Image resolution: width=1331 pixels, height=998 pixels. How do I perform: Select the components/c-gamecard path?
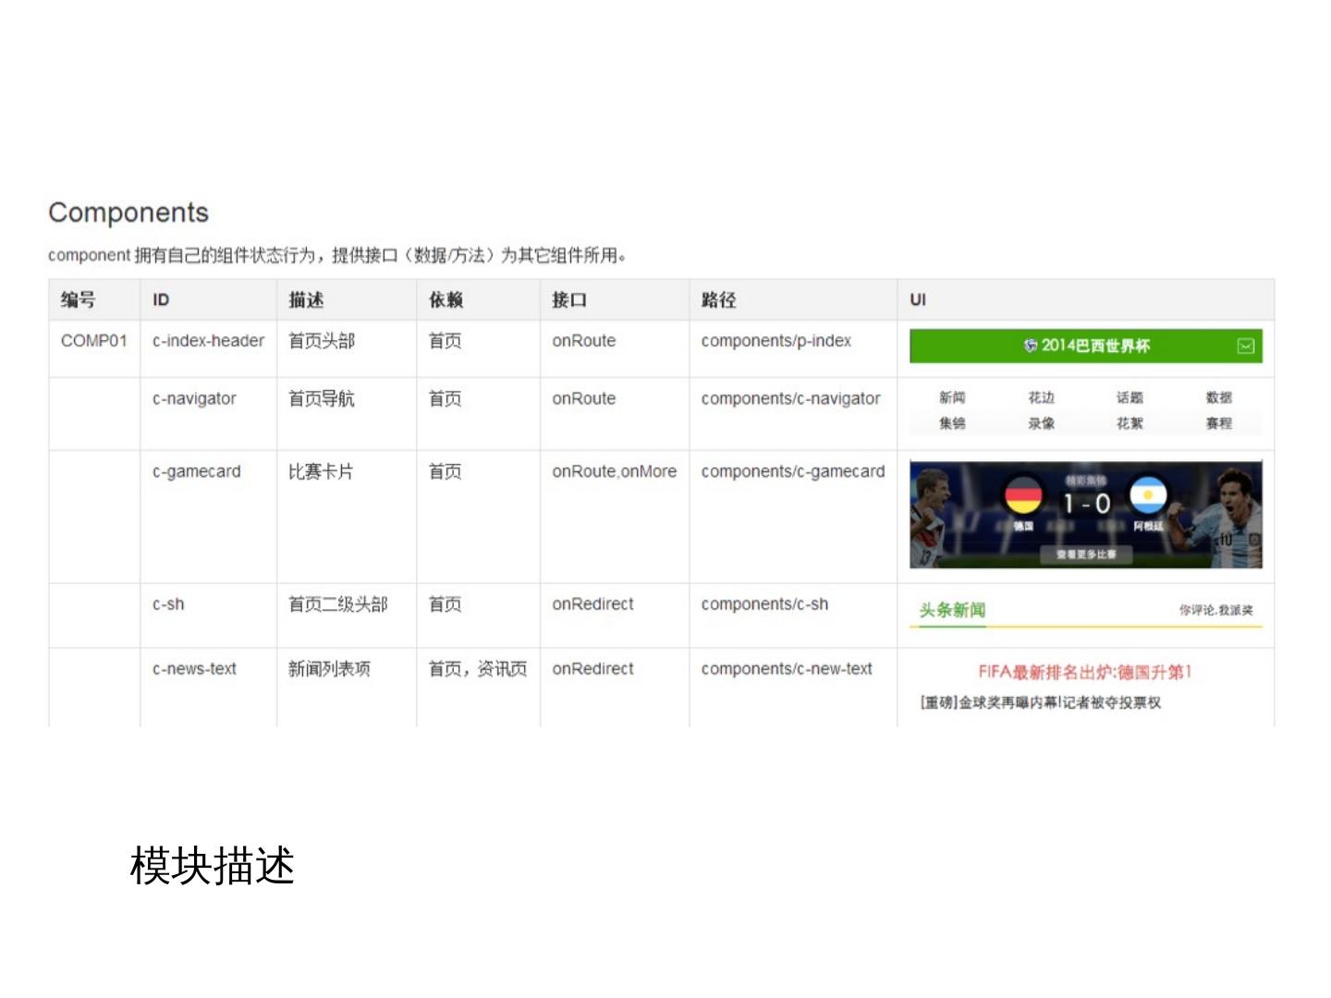(793, 471)
